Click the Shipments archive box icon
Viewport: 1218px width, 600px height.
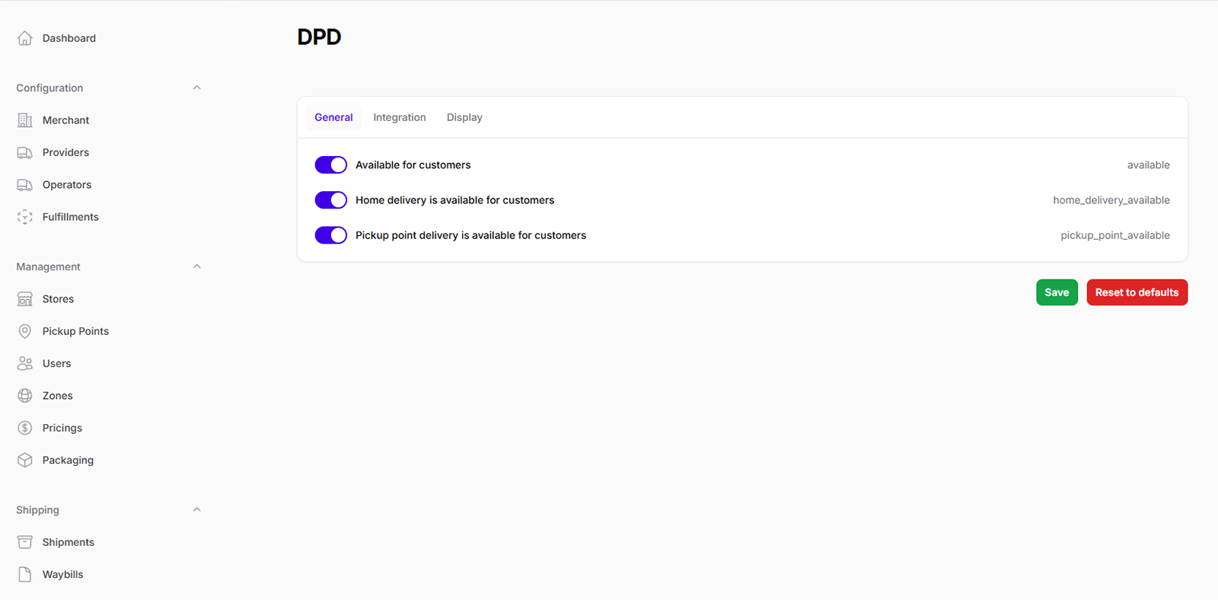tap(25, 542)
